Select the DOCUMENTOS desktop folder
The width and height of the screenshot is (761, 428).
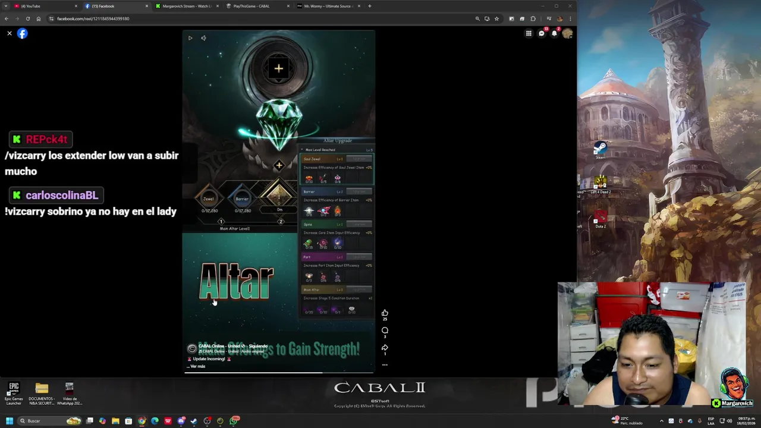42,394
